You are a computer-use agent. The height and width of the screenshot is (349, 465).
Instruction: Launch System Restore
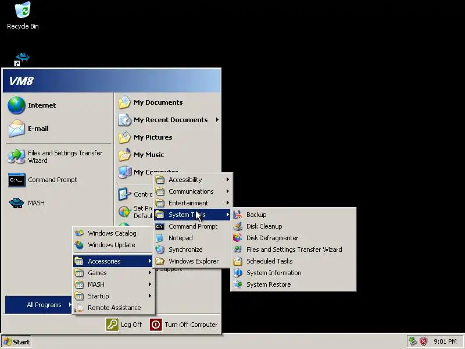293,284
